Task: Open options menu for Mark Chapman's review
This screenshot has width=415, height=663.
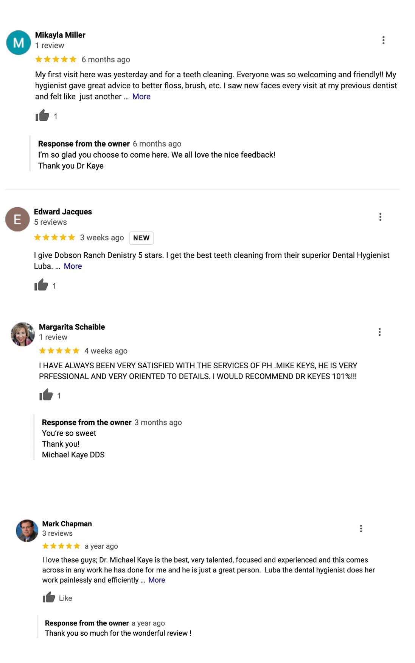Action: (x=361, y=529)
